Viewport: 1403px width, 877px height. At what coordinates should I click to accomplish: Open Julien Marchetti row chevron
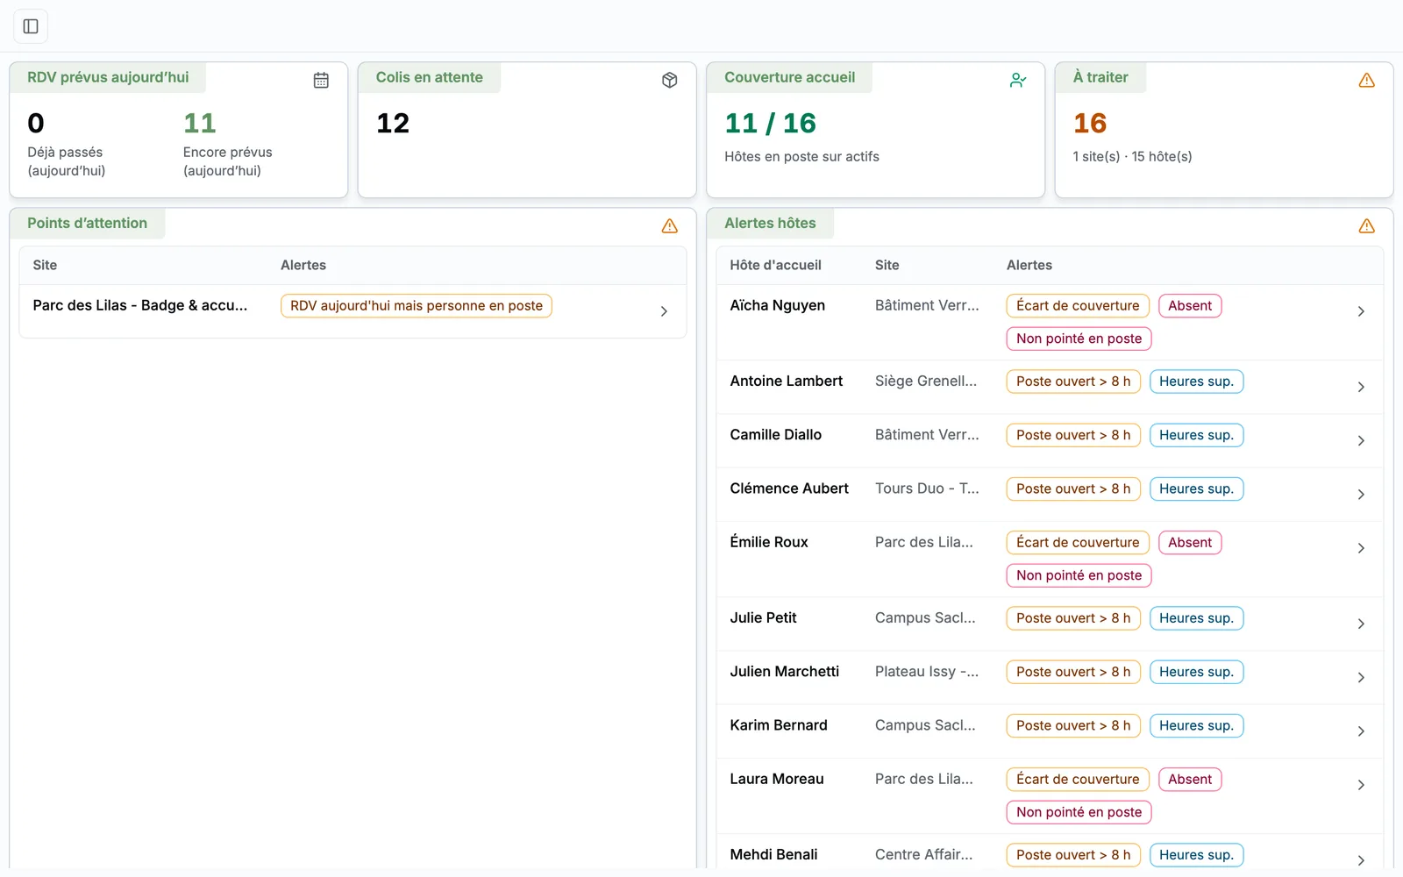click(x=1361, y=677)
